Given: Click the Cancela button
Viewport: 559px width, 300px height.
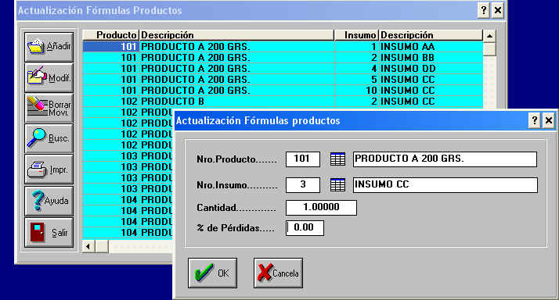Looking at the screenshot, I should (278, 273).
